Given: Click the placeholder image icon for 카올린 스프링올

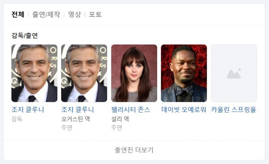Looking at the screenshot, I should 234,73.
